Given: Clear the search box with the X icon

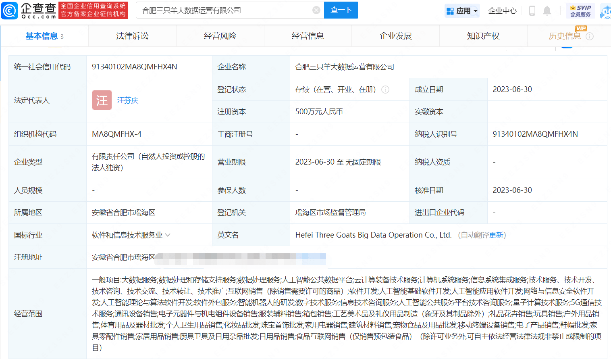Looking at the screenshot, I should point(317,10).
